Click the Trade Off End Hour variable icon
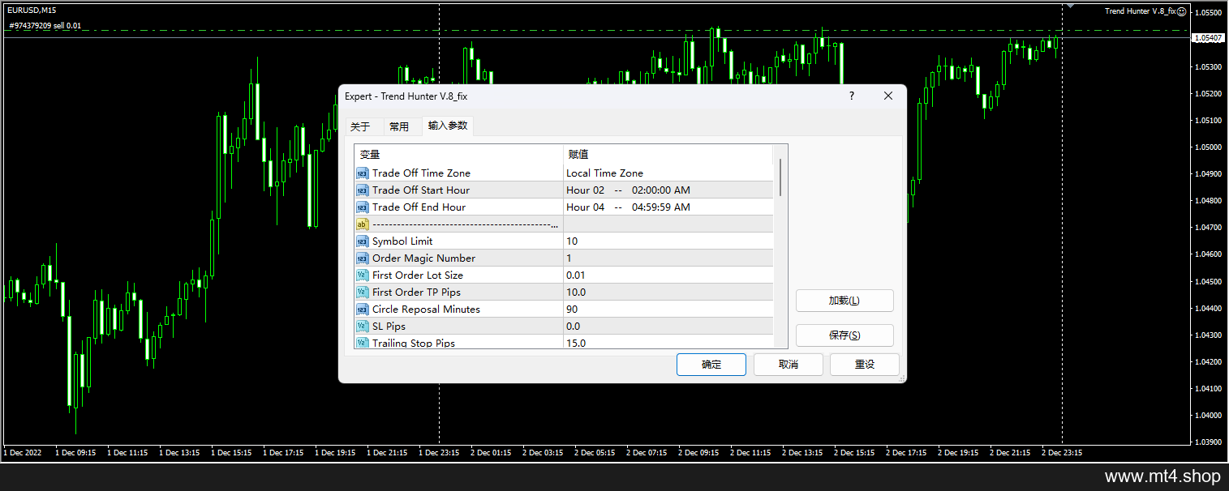Image resolution: width=1229 pixels, height=491 pixels. (x=363, y=207)
